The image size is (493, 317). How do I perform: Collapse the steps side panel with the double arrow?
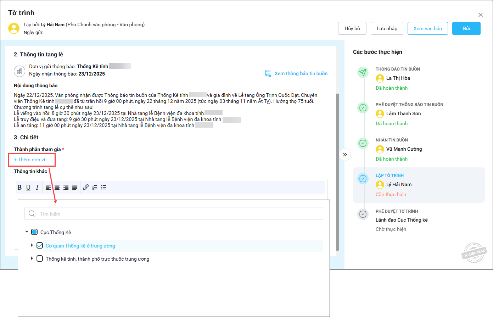(x=345, y=155)
